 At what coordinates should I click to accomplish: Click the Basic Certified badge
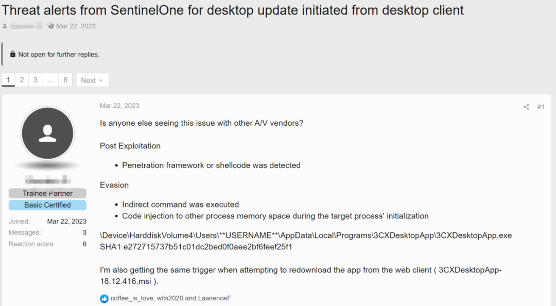pos(47,205)
